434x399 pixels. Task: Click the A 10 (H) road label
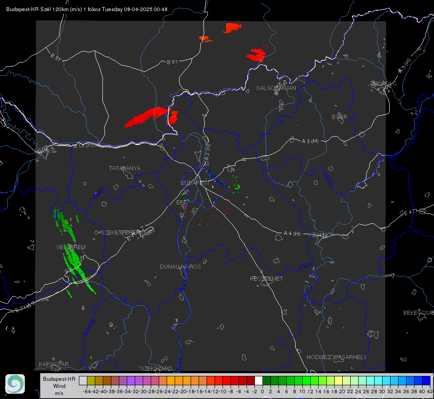(x=83, y=145)
